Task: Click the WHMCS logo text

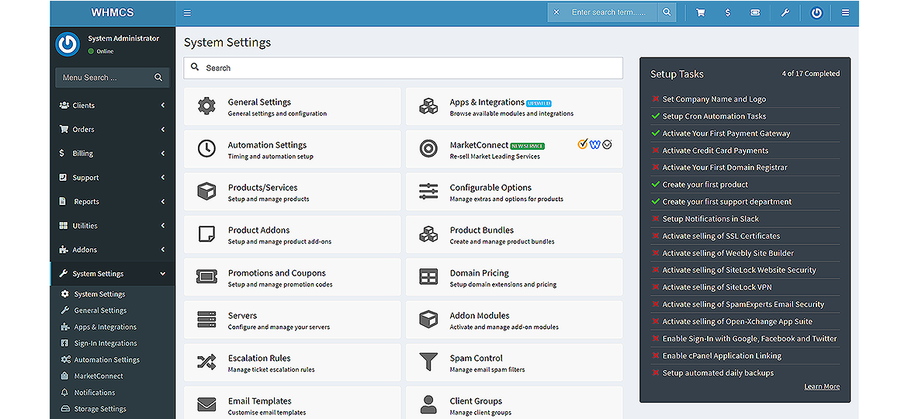Action: (x=112, y=12)
